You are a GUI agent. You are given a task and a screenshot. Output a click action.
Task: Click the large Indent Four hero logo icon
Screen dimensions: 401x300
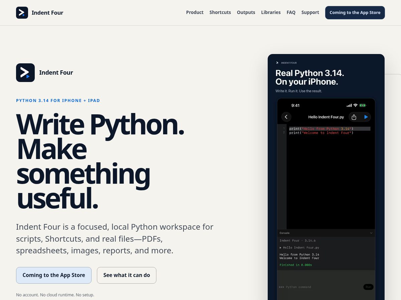(25, 73)
